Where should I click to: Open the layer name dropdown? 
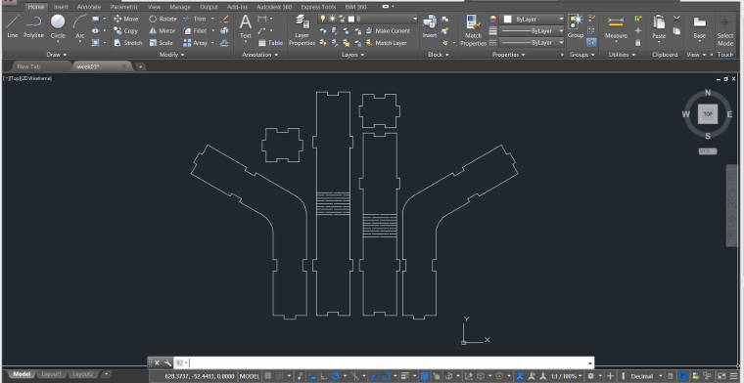tap(368, 19)
